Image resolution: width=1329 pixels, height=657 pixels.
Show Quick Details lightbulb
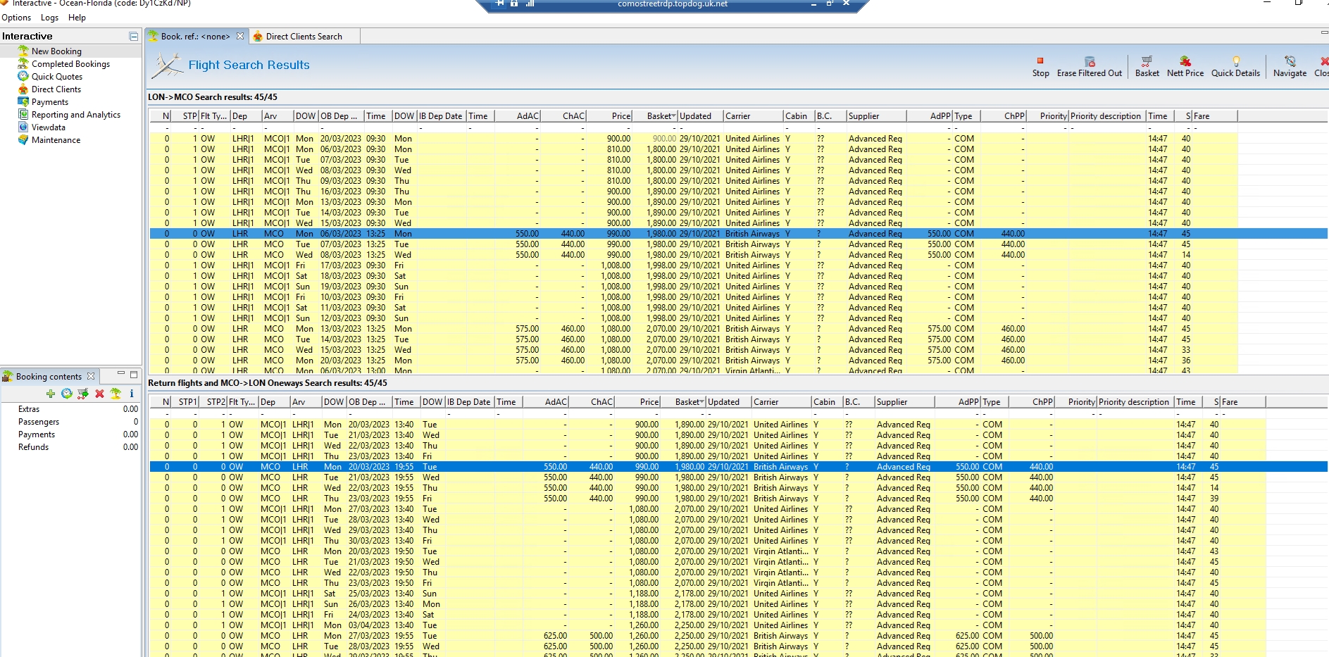(x=1235, y=61)
